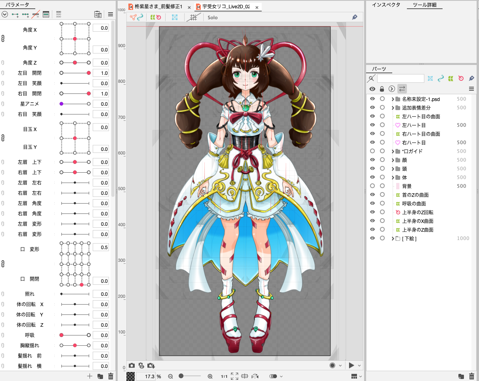Click the zoom slider below canvas

[x=191, y=376]
